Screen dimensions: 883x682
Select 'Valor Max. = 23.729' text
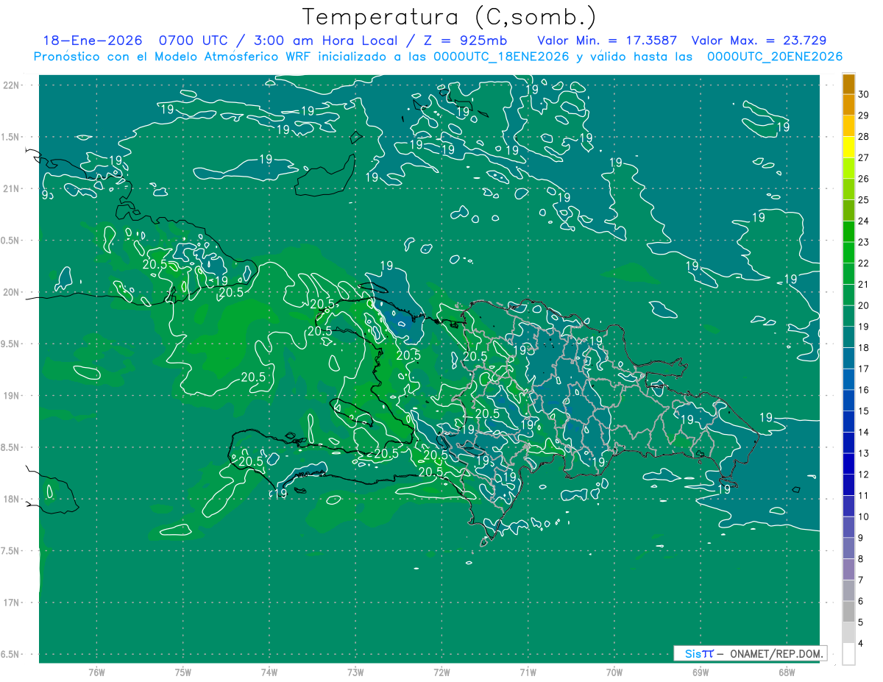759,40
